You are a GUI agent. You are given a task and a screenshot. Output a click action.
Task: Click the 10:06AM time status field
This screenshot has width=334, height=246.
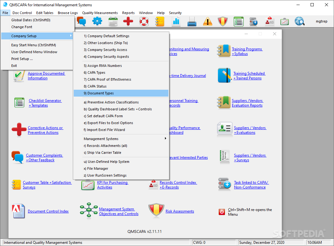[319, 243]
